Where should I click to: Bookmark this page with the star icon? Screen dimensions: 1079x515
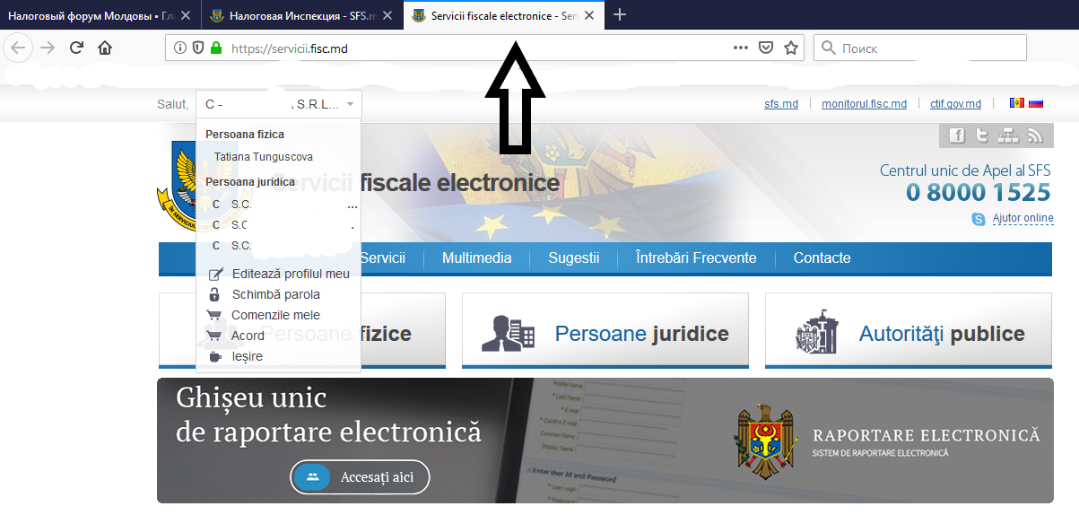click(x=791, y=48)
